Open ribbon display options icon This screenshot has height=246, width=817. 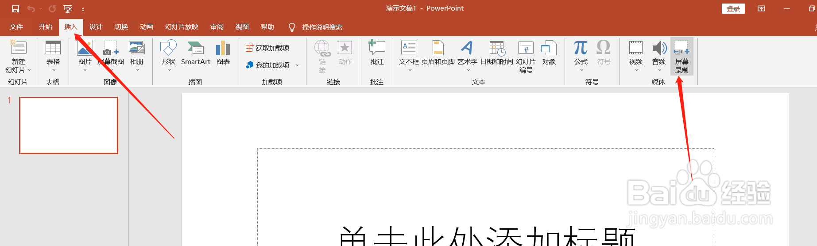762,8
